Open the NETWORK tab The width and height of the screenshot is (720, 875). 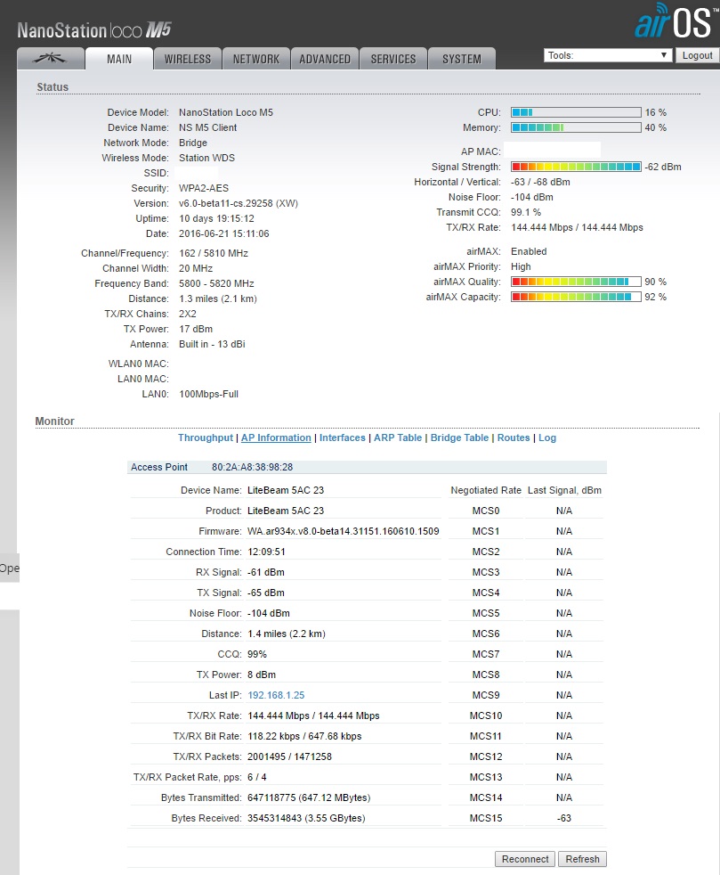(x=256, y=59)
